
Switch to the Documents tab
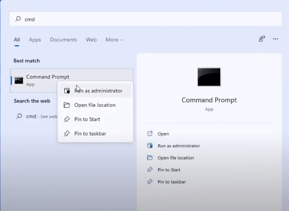(63, 40)
